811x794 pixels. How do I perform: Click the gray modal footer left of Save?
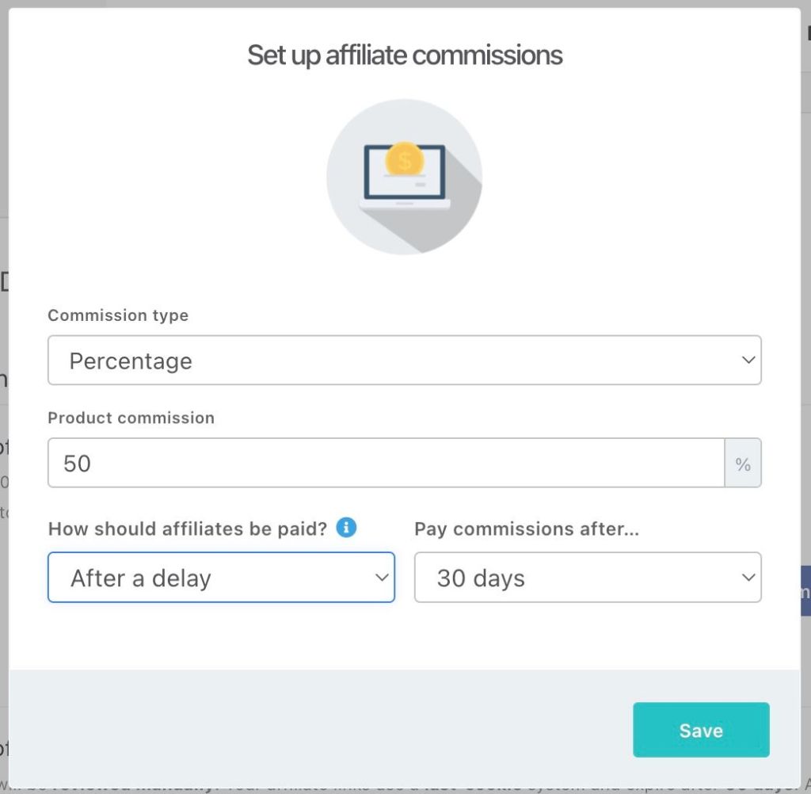click(317, 729)
